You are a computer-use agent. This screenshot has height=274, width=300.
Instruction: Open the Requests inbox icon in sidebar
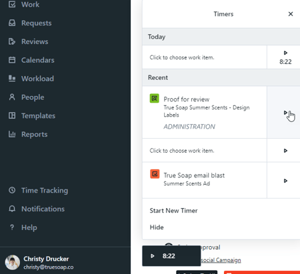[x=12, y=23]
